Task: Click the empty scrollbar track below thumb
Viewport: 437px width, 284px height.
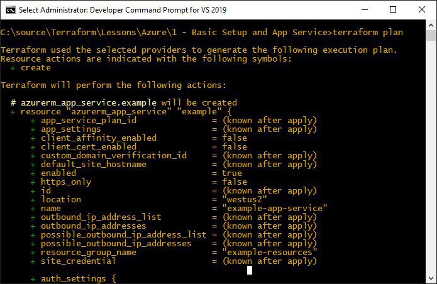Action: [431, 157]
